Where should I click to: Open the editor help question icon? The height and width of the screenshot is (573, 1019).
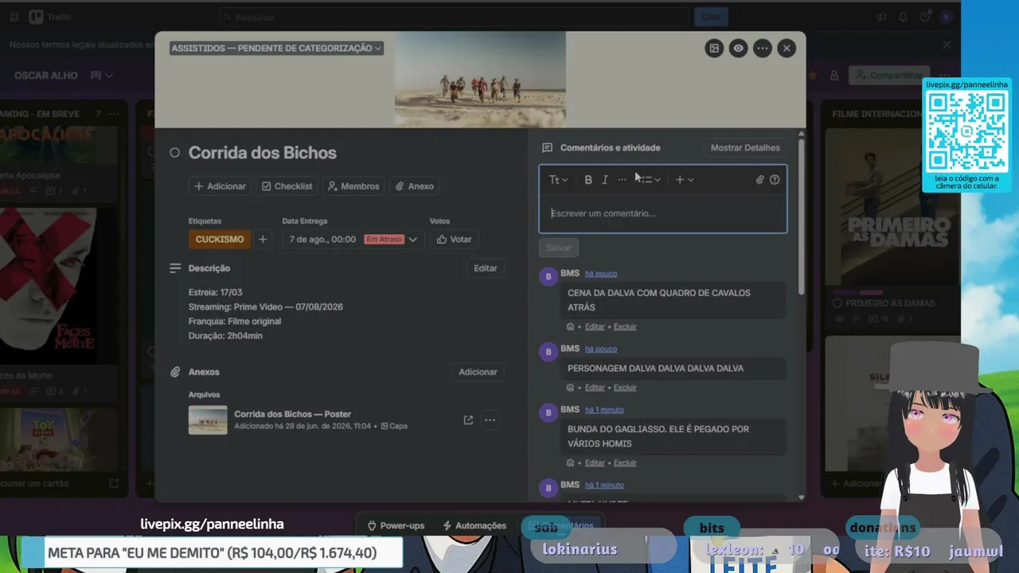(775, 180)
